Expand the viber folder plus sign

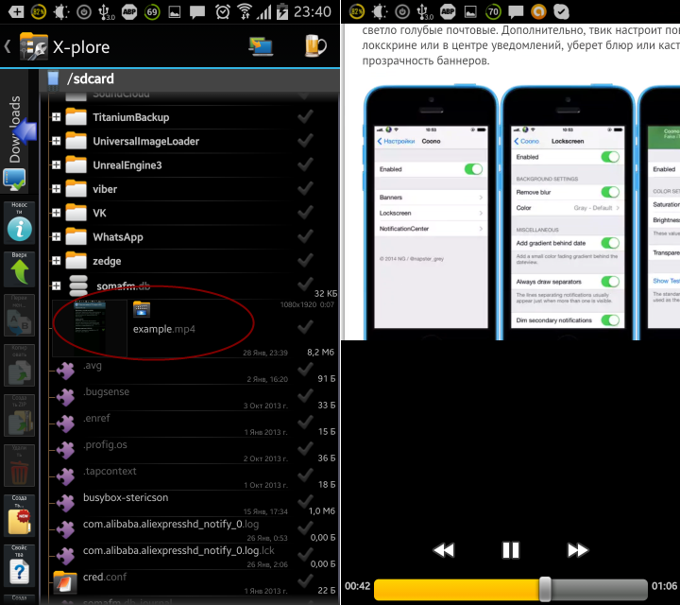(56, 189)
